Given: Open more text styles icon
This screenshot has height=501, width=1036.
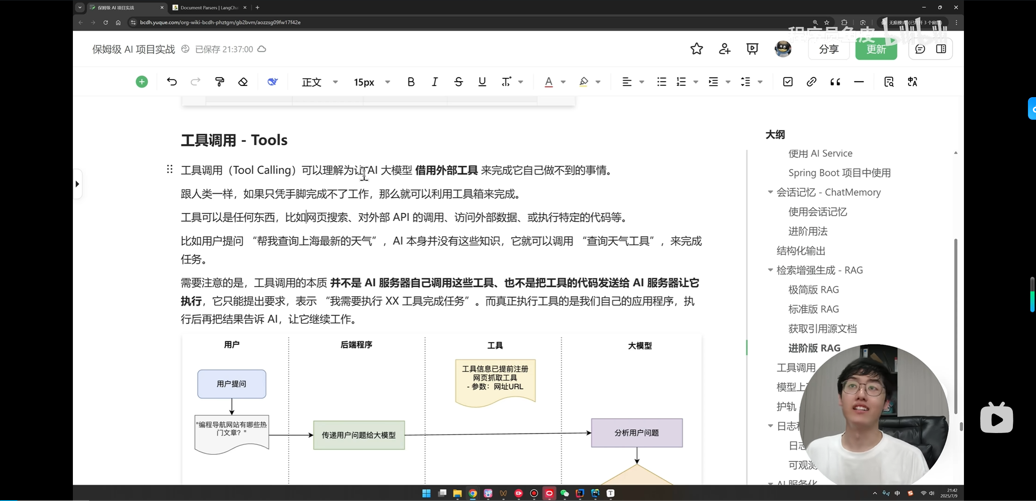Looking at the screenshot, I should 506,82.
